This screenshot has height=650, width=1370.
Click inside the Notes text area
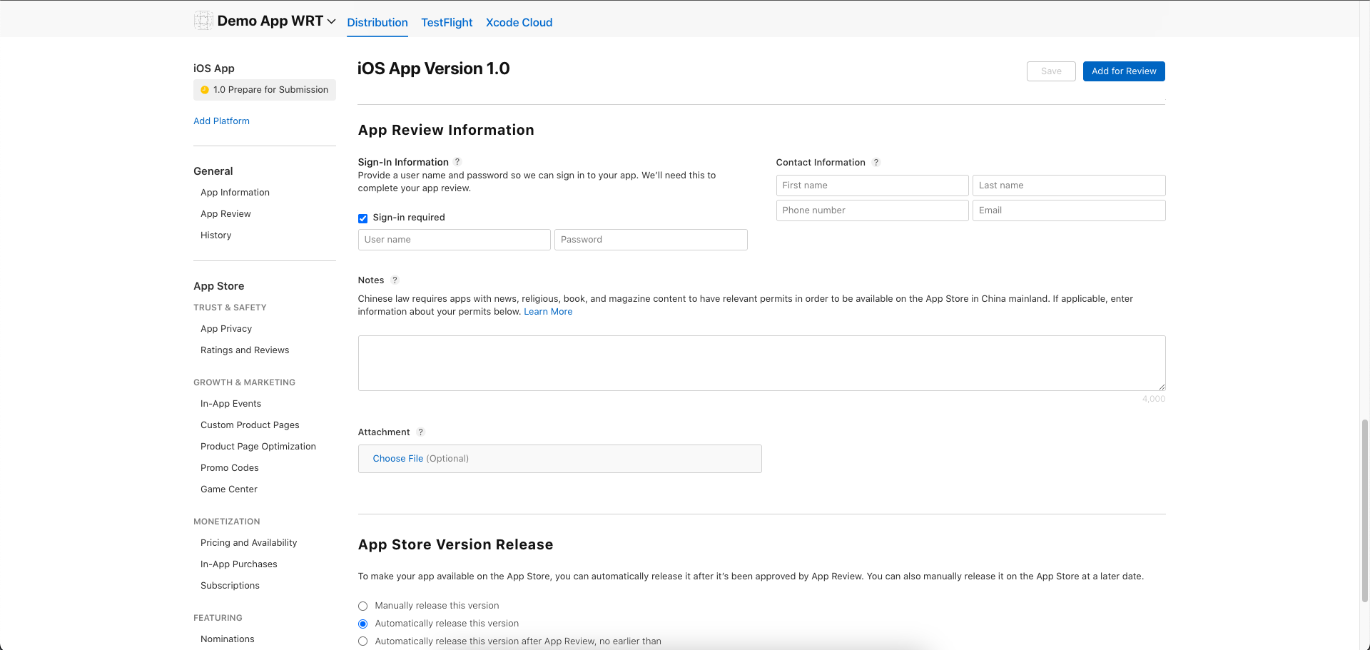coord(762,363)
